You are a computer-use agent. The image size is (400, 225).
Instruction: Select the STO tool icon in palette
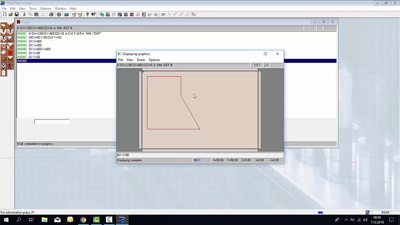[10, 59]
